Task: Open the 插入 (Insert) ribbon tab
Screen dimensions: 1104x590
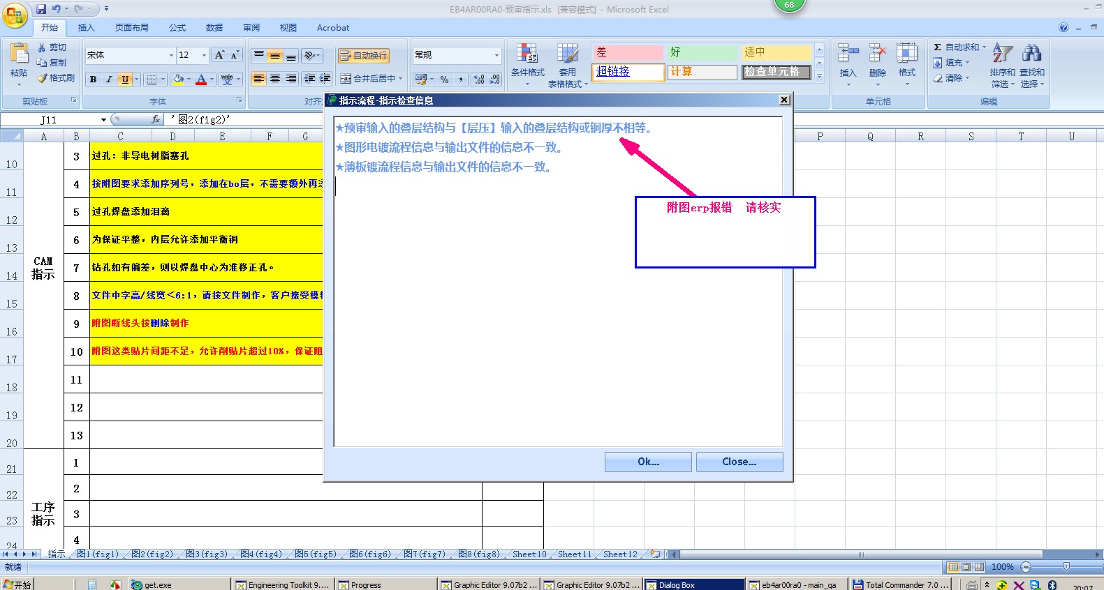Action: [86, 28]
